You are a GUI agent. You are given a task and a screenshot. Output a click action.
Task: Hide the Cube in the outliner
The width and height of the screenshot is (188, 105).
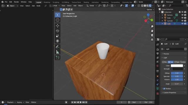pyautogui.click(x=182, y=18)
